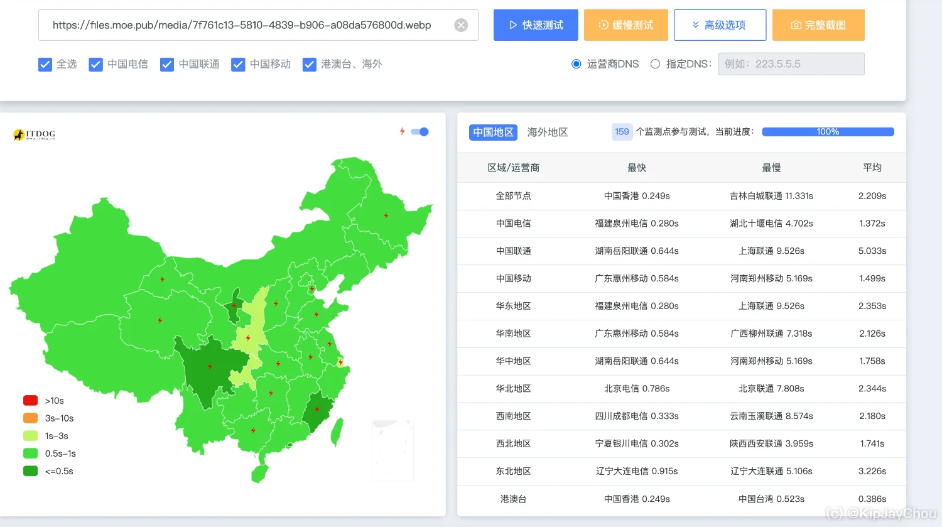Click the red >10s legend swatch
Screen dimensions: 942x527
pyautogui.click(x=30, y=401)
